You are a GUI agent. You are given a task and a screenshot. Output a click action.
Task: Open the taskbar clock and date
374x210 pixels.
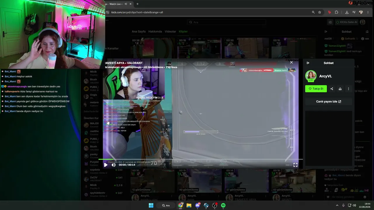[365, 205]
